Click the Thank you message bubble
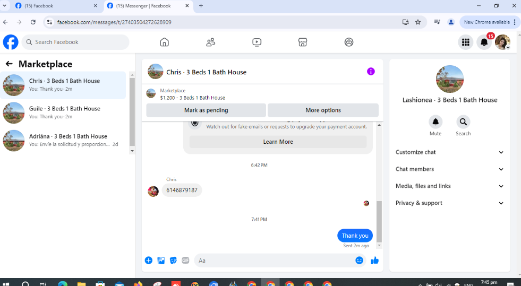 tap(355, 236)
